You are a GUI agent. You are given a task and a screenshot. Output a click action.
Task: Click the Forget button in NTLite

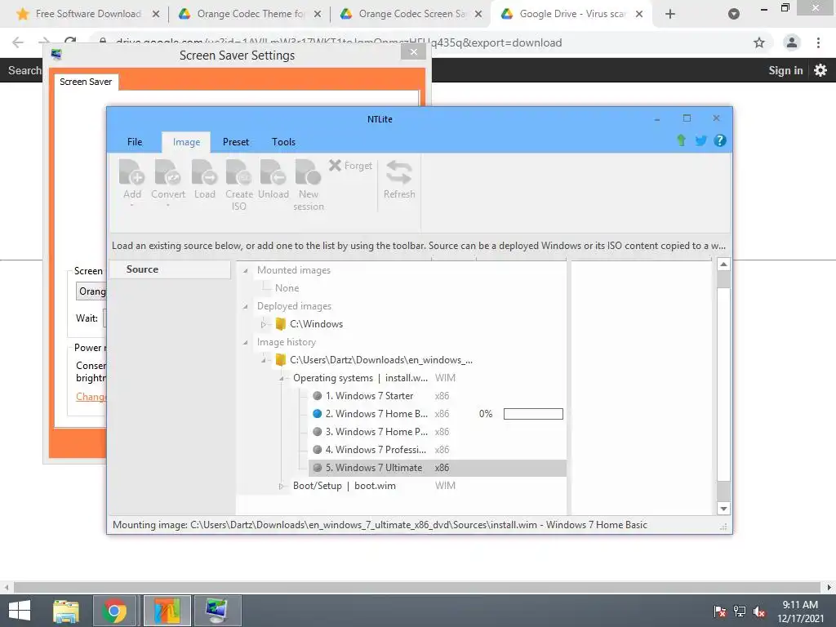(x=350, y=166)
